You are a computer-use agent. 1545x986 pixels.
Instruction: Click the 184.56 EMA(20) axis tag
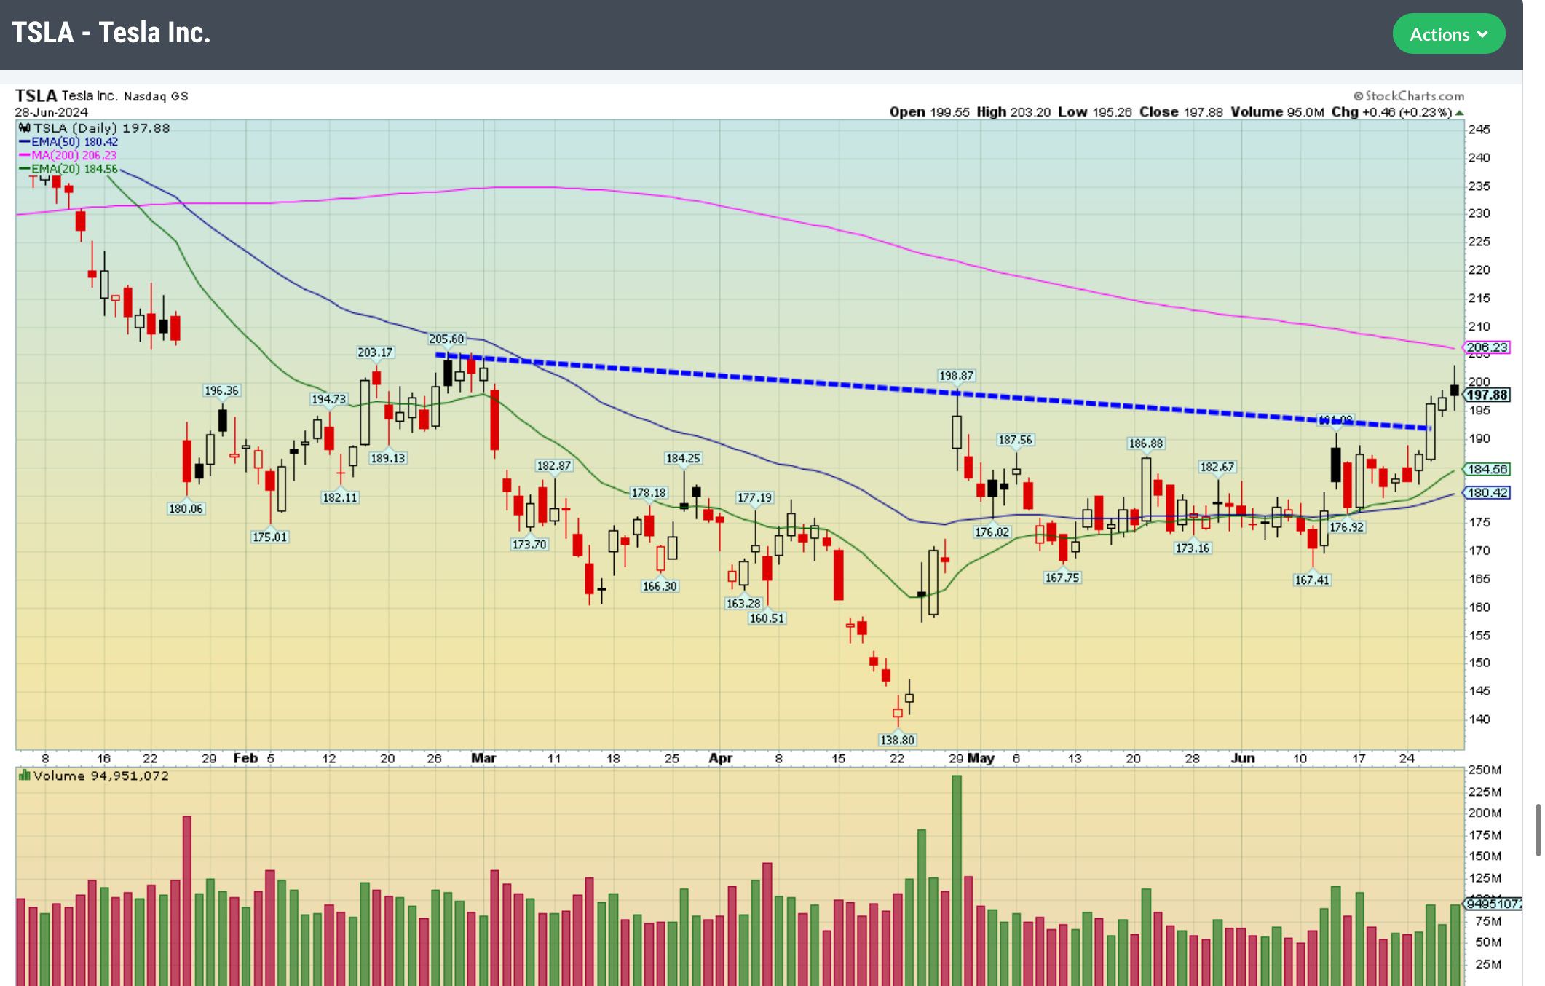coord(1487,469)
